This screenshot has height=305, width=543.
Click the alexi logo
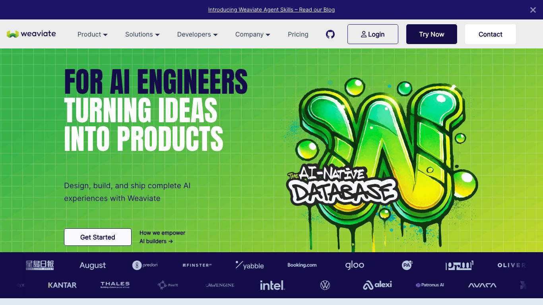point(377,285)
